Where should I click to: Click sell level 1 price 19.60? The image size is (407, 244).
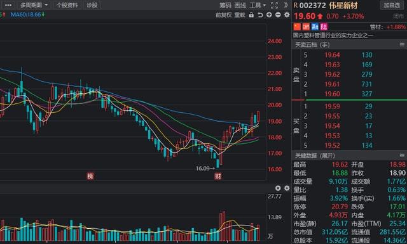pos(332,94)
